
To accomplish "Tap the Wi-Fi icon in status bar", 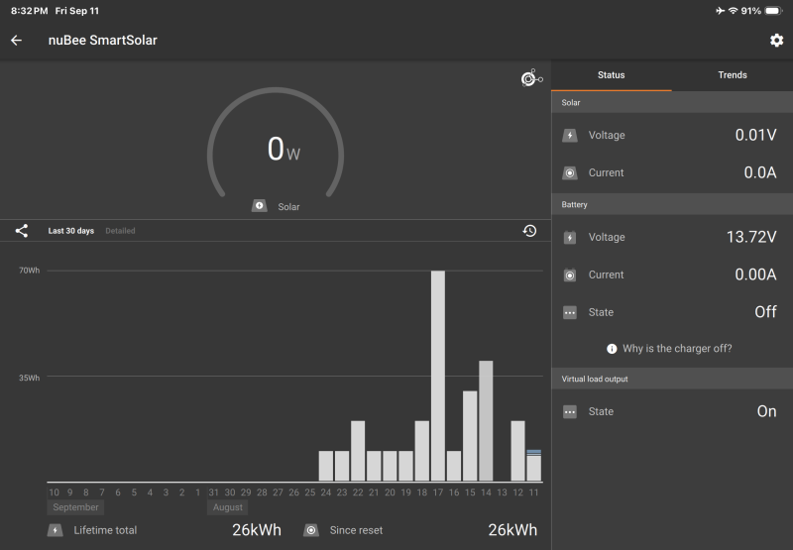I will [x=733, y=11].
